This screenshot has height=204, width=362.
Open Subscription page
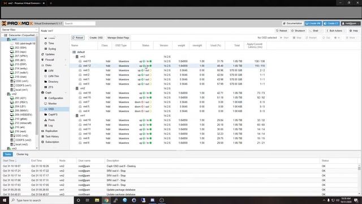52,142
